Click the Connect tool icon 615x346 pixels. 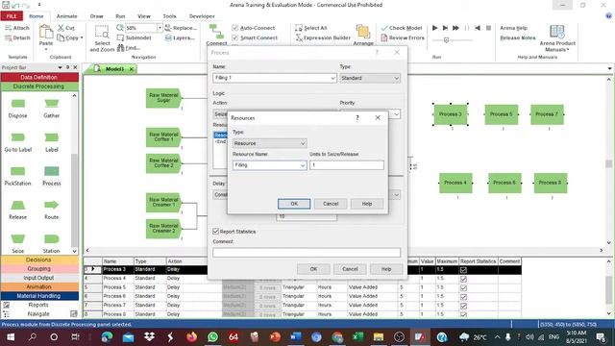pos(216,35)
